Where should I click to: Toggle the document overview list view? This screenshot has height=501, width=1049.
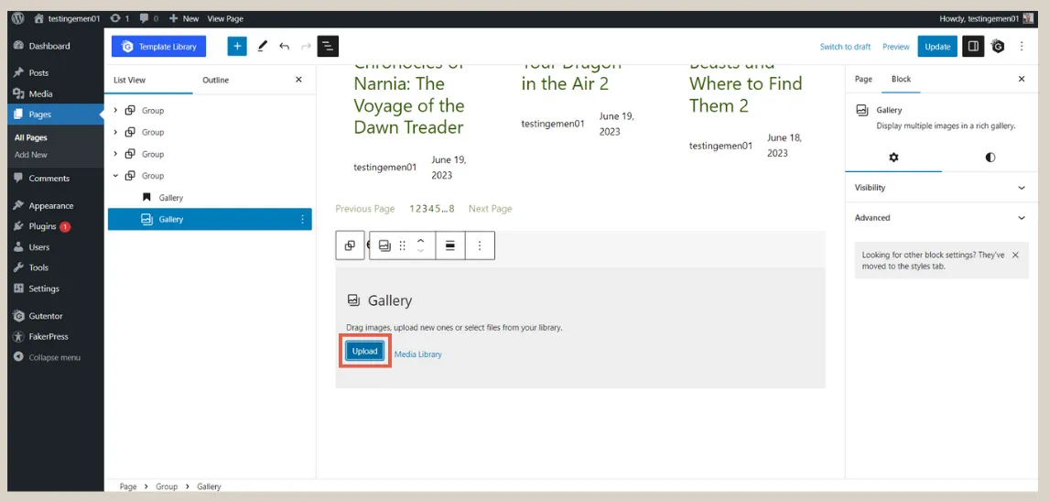coord(328,46)
